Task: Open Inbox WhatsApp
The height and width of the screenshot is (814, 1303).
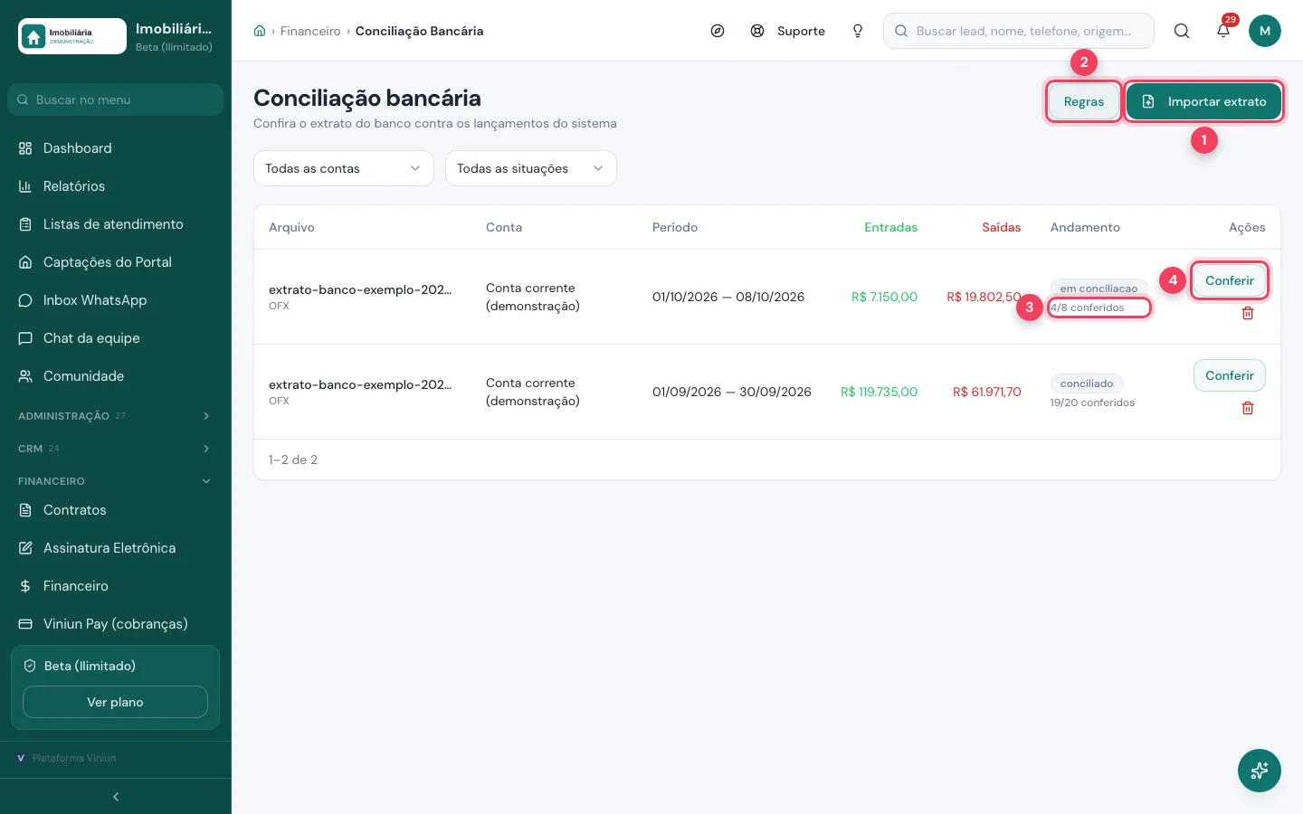Action: 116,300
